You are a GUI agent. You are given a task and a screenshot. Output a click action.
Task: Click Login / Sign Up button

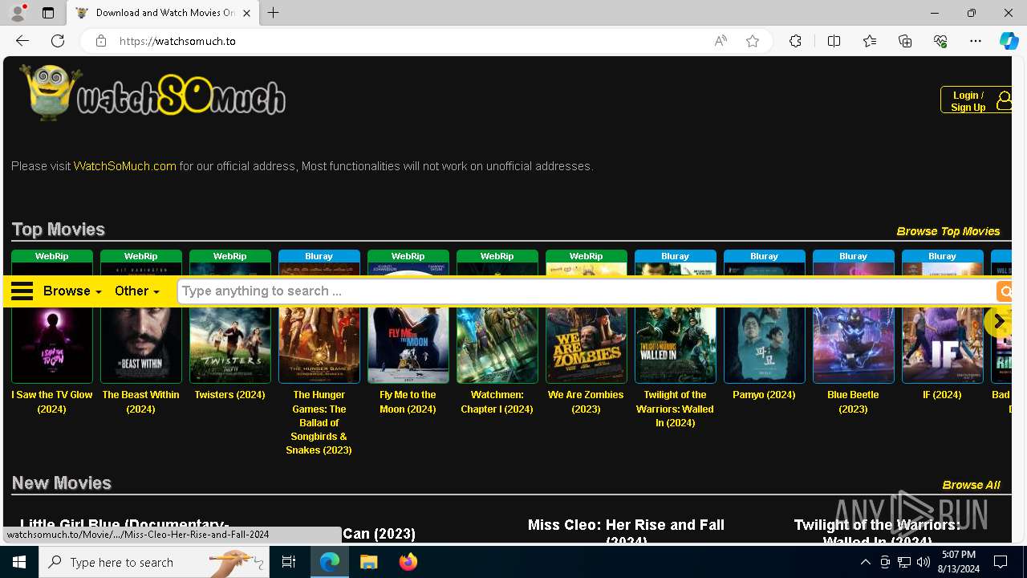(976, 100)
